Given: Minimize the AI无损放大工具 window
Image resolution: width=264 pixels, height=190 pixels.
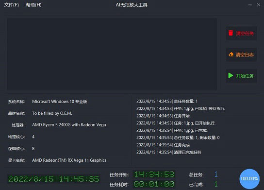Looking at the screenshot, I should coord(250,5).
